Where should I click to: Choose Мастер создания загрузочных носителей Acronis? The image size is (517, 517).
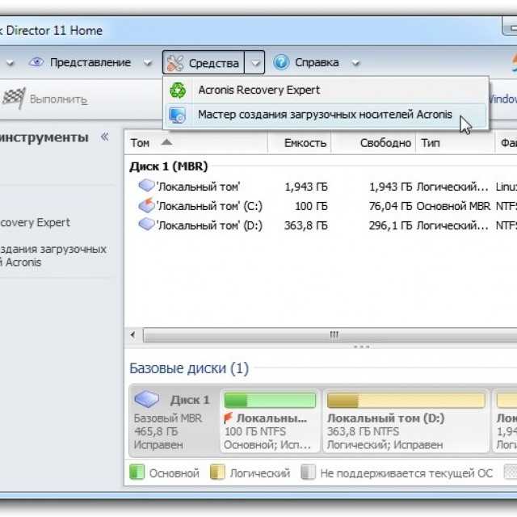tap(326, 115)
